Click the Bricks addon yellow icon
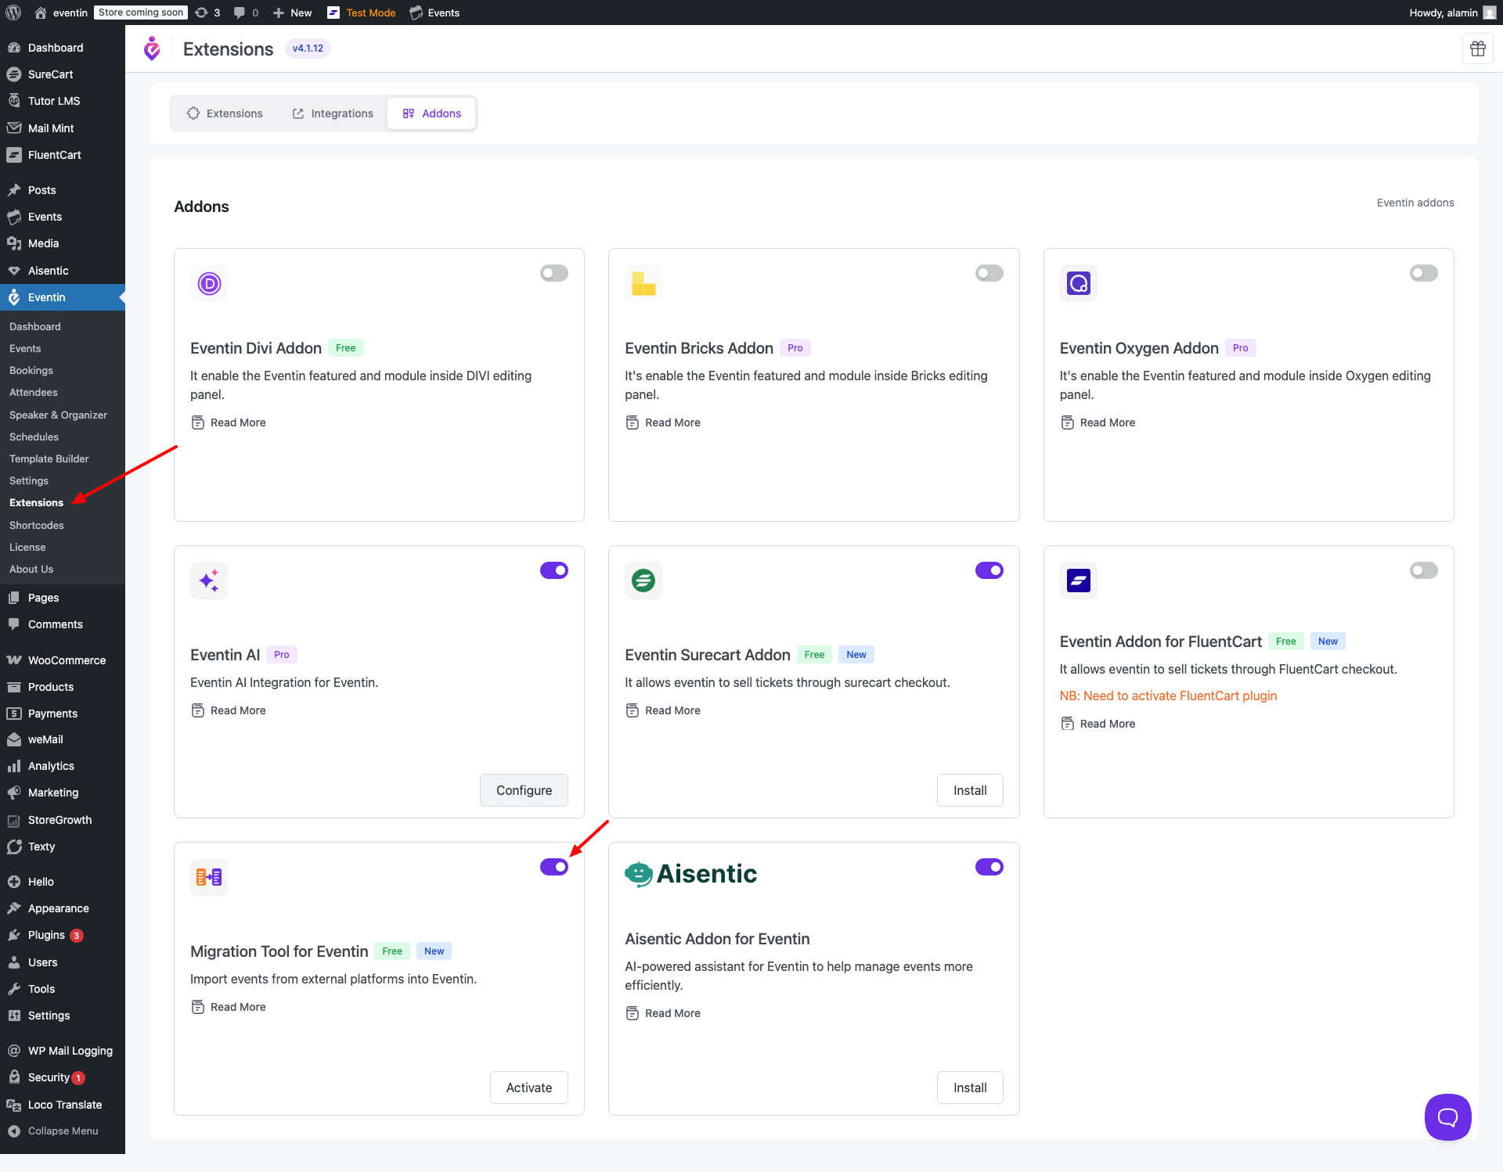The width and height of the screenshot is (1503, 1172). pyautogui.click(x=643, y=283)
